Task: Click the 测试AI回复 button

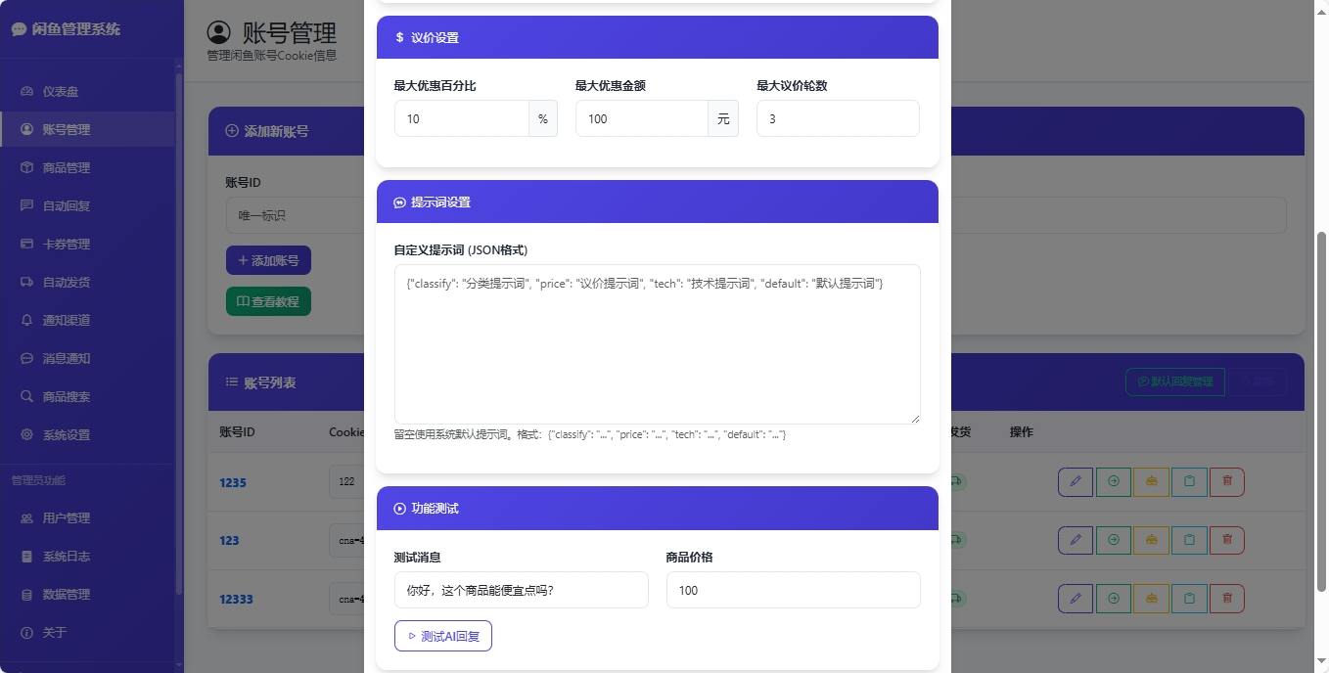Action: [442, 635]
